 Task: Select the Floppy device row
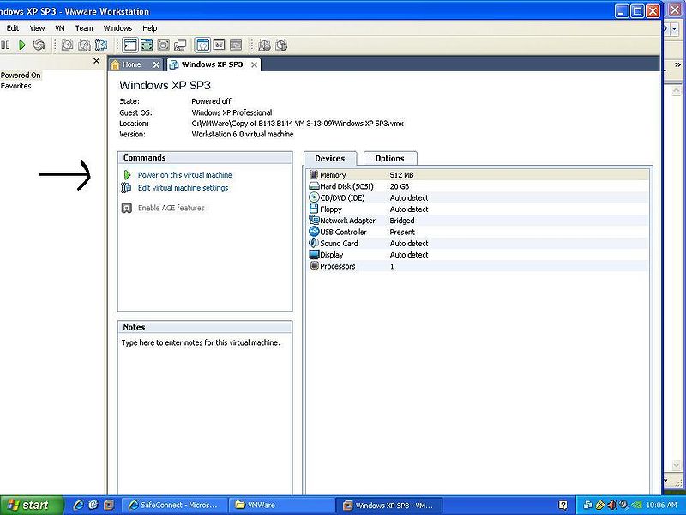click(x=478, y=209)
